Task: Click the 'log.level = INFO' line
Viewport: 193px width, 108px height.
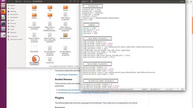Action: coord(90,33)
